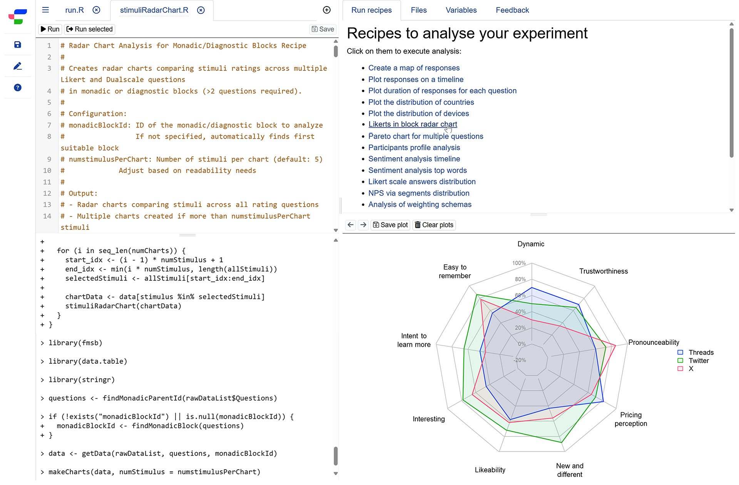Open the Variables tab
The height and width of the screenshot is (485, 739).
click(x=461, y=10)
